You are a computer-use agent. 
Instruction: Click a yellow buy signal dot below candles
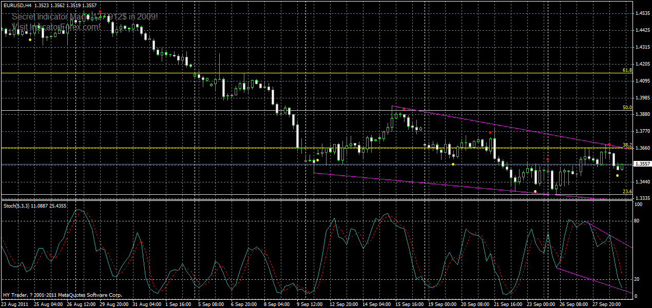click(317, 160)
